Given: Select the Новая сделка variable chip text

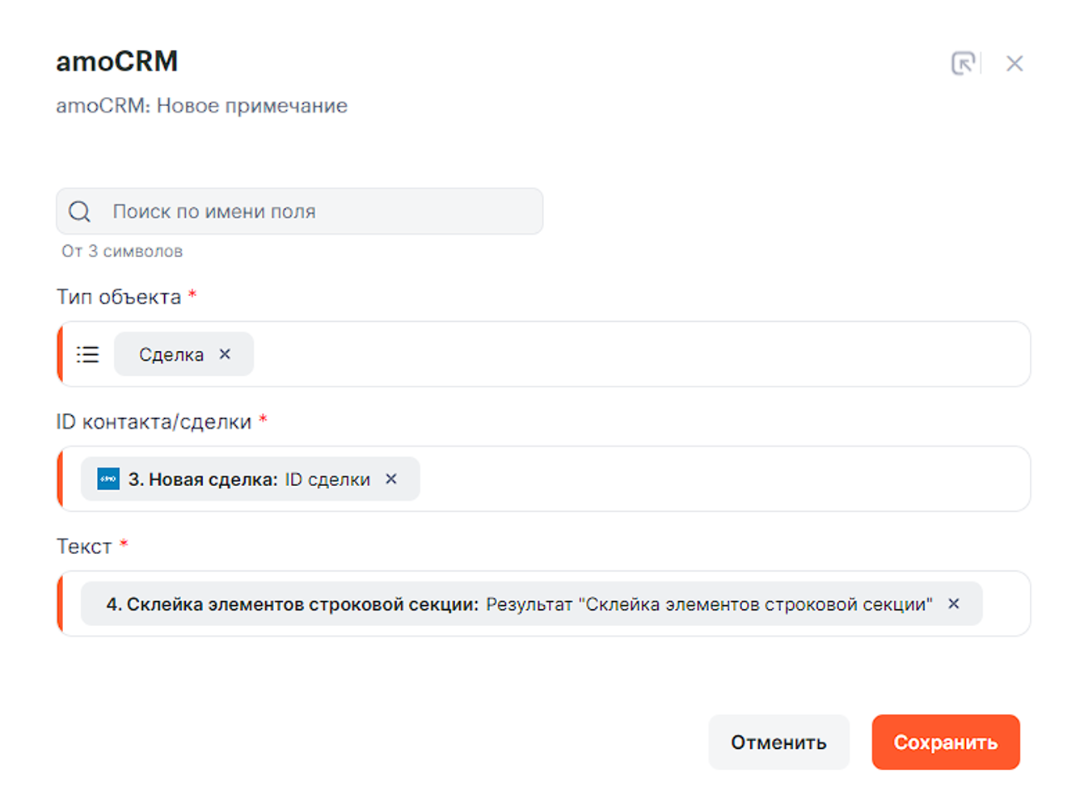Looking at the screenshot, I should [x=249, y=480].
